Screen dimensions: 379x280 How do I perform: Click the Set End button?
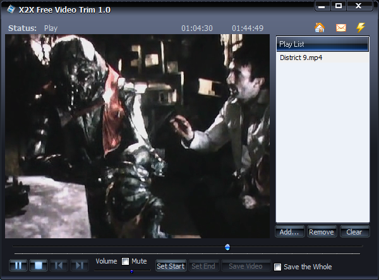pyautogui.click(x=203, y=266)
